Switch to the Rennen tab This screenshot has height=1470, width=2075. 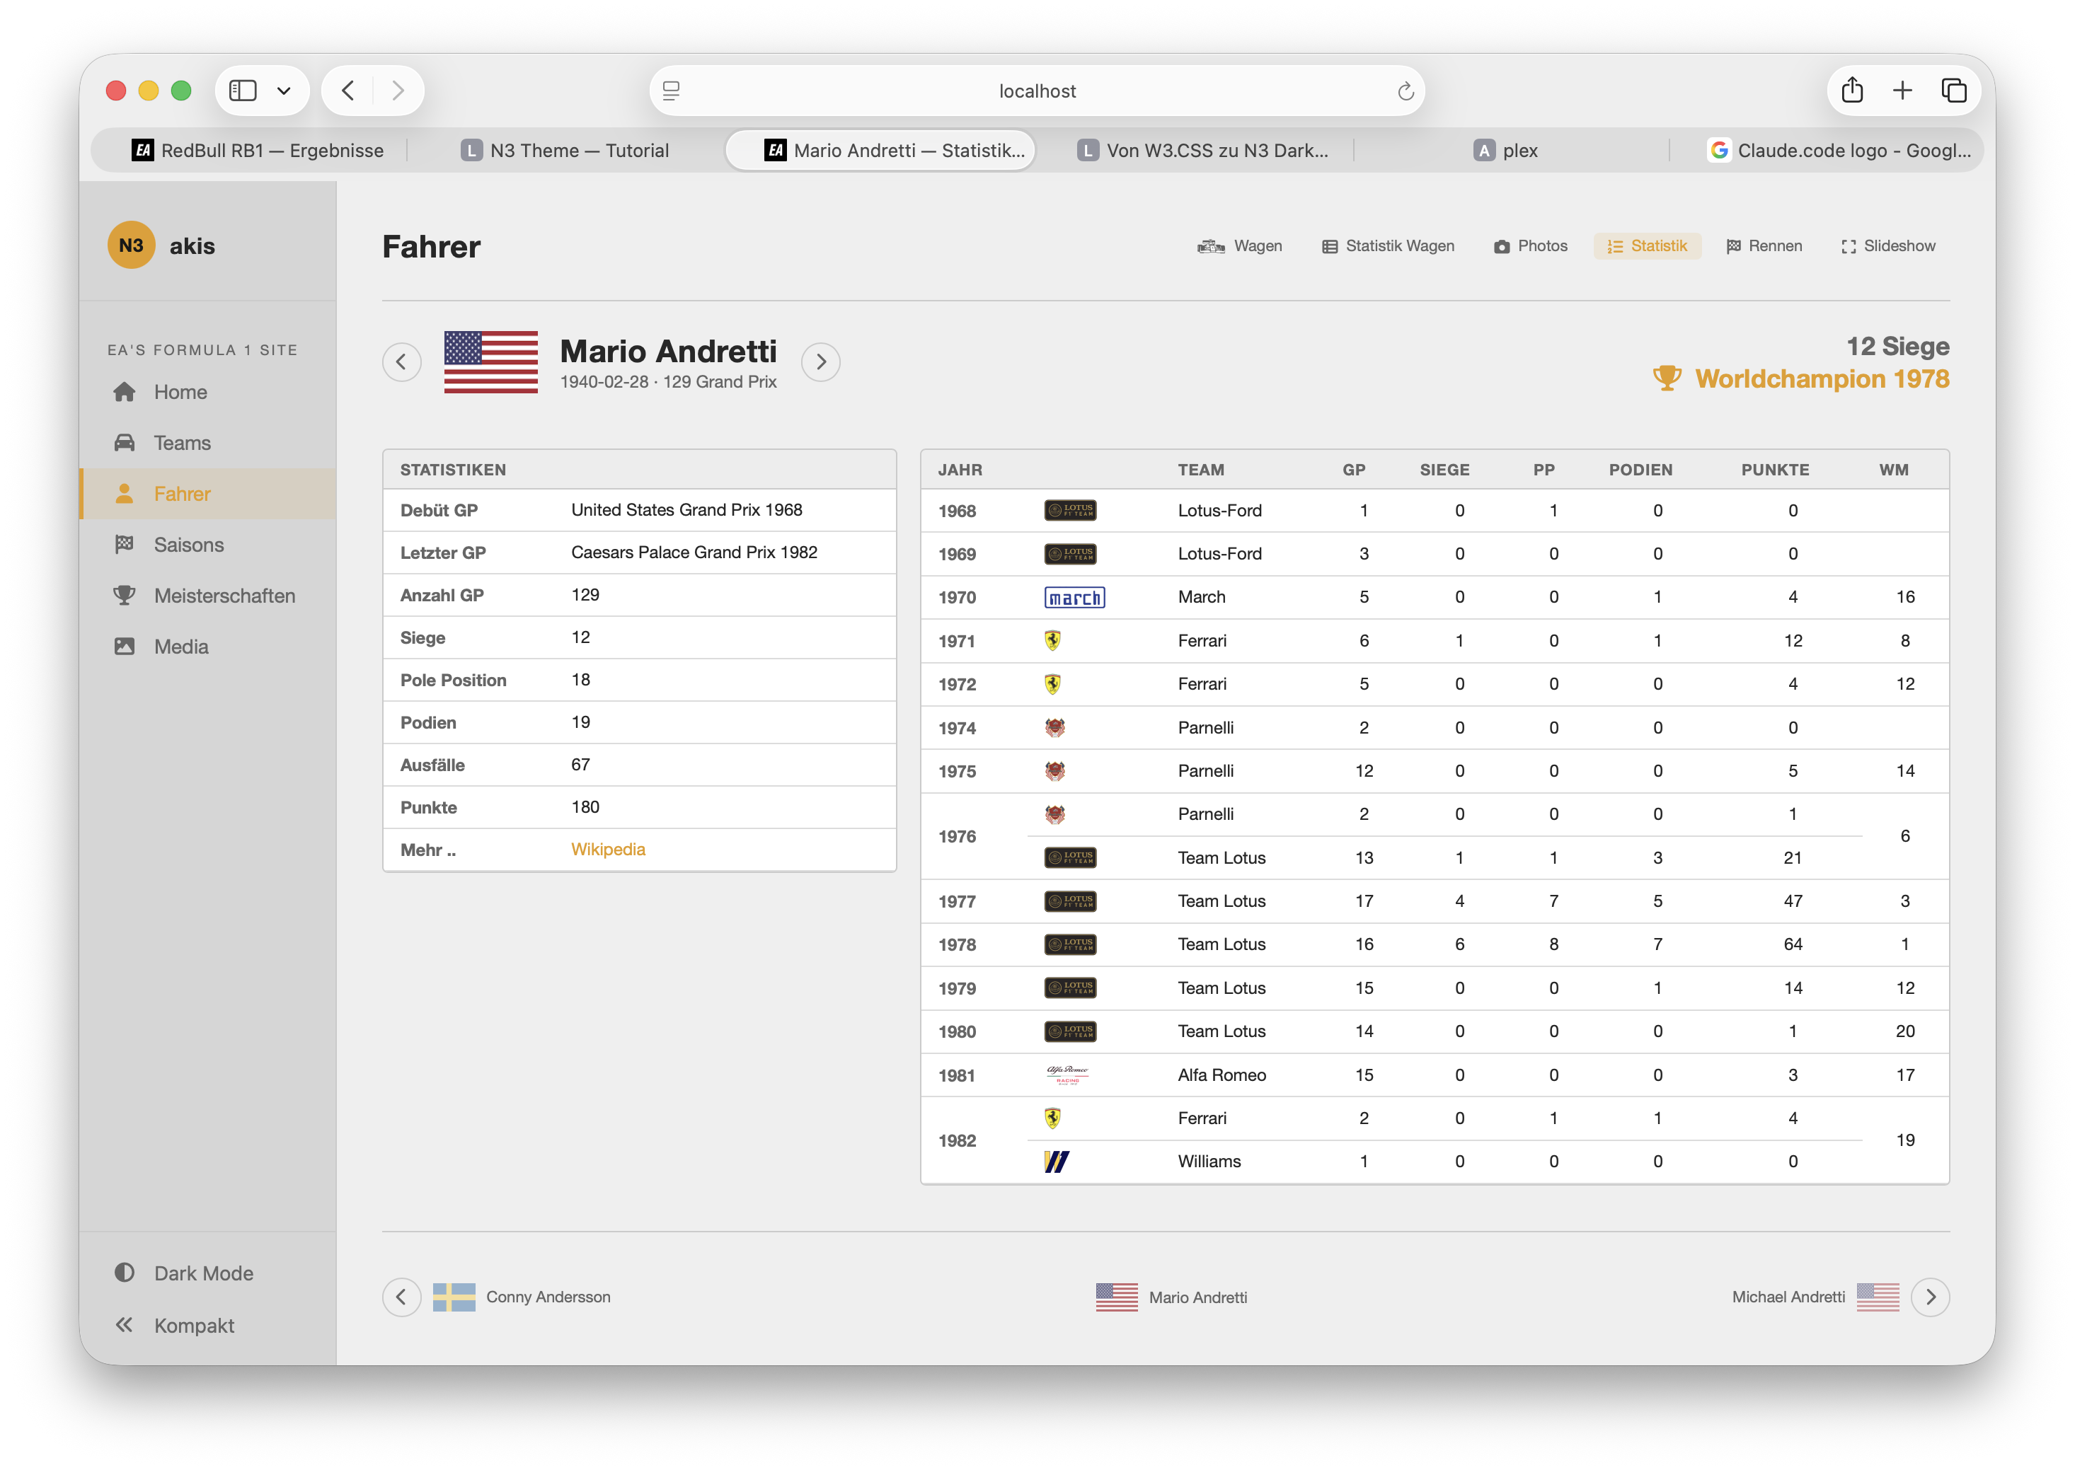tap(1764, 246)
